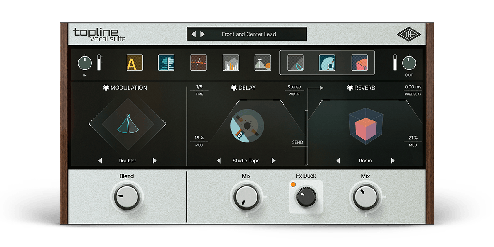Open the orange curve module icon
The height and width of the screenshot is (247, 494).
(x=198, y=63)
